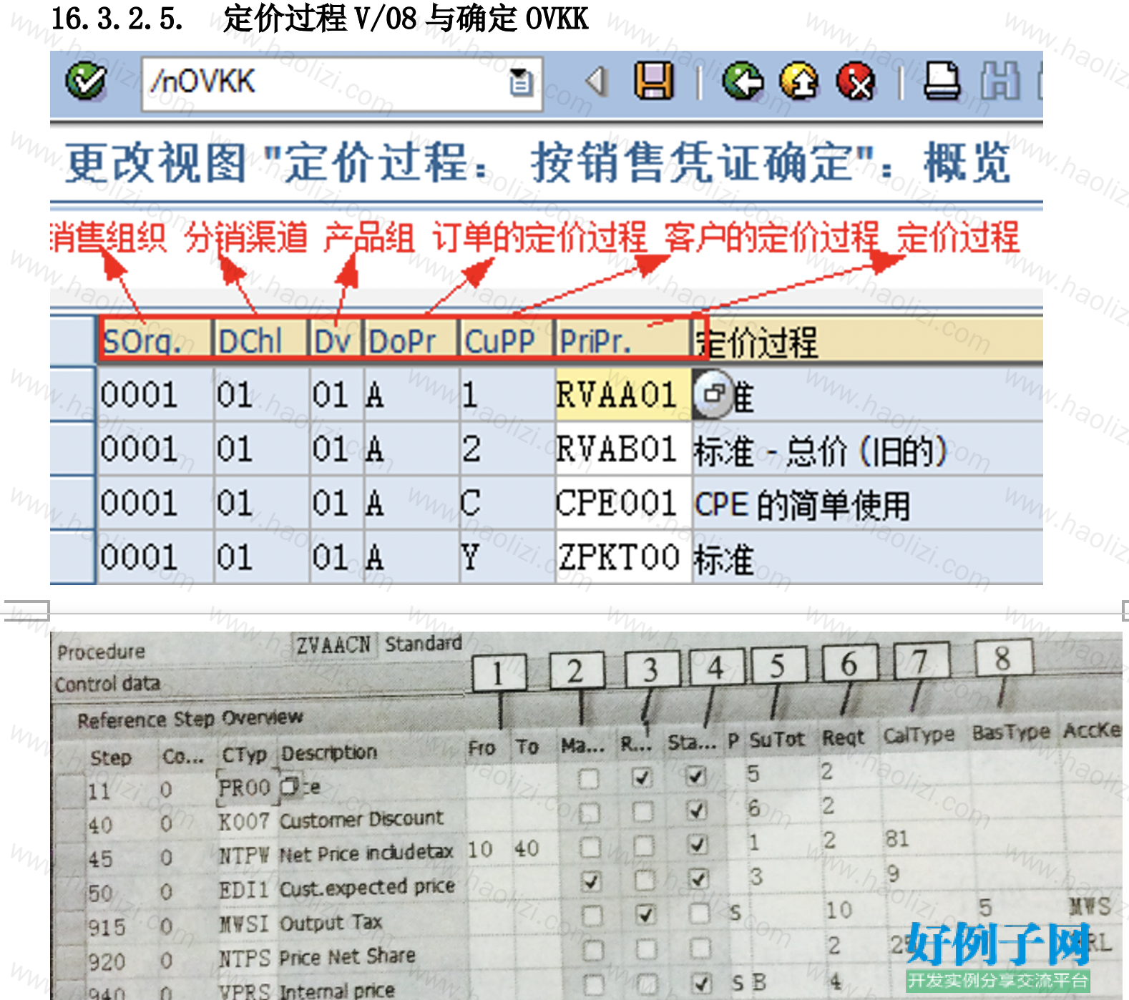Click the 定价过程 column header
This screenshot has height=1000, width=1129.
867,340
